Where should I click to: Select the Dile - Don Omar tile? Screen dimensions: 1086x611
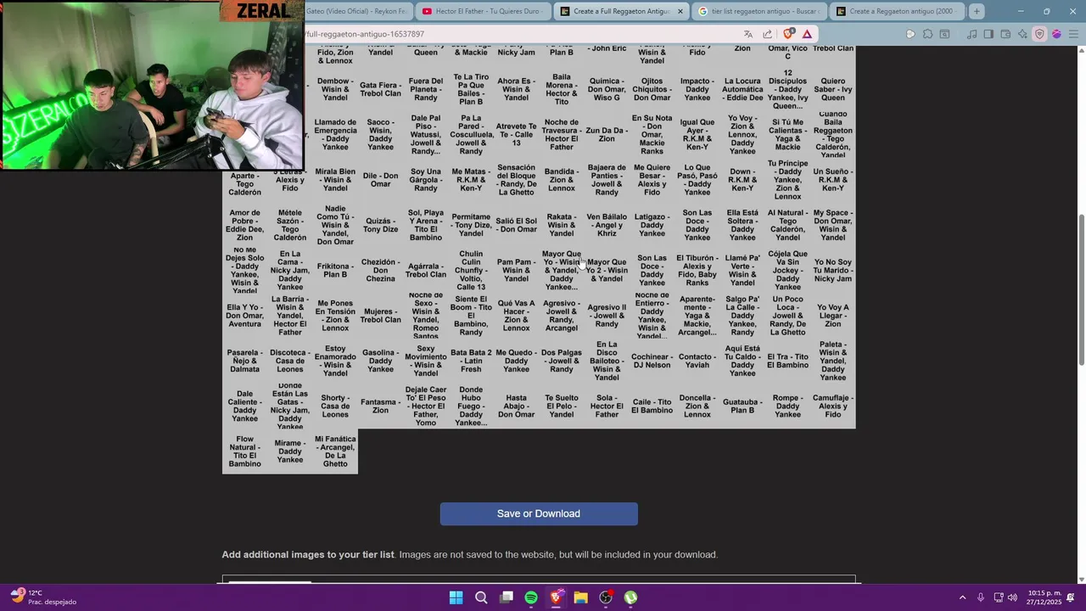(x=380, y=180)
